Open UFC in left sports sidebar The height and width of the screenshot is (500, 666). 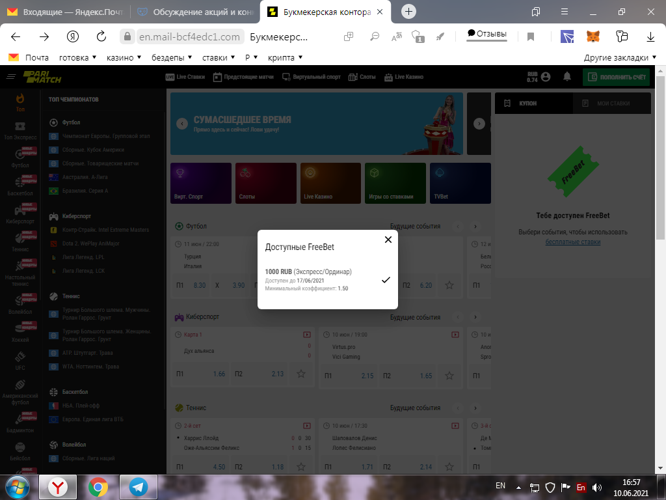(x=20, y=361)
